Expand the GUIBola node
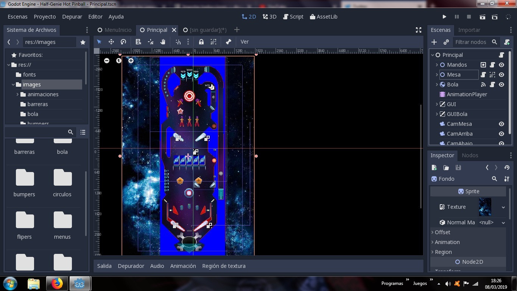Image resolution: width=517 pixels, height=291 pixels. point(437,114)
